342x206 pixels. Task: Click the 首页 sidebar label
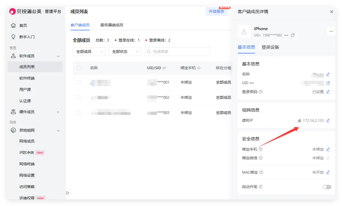(x=23, y=26)
